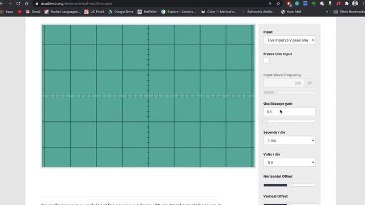Open the Color — Method bookmark
365x205 pixels.
pos(219,11)
